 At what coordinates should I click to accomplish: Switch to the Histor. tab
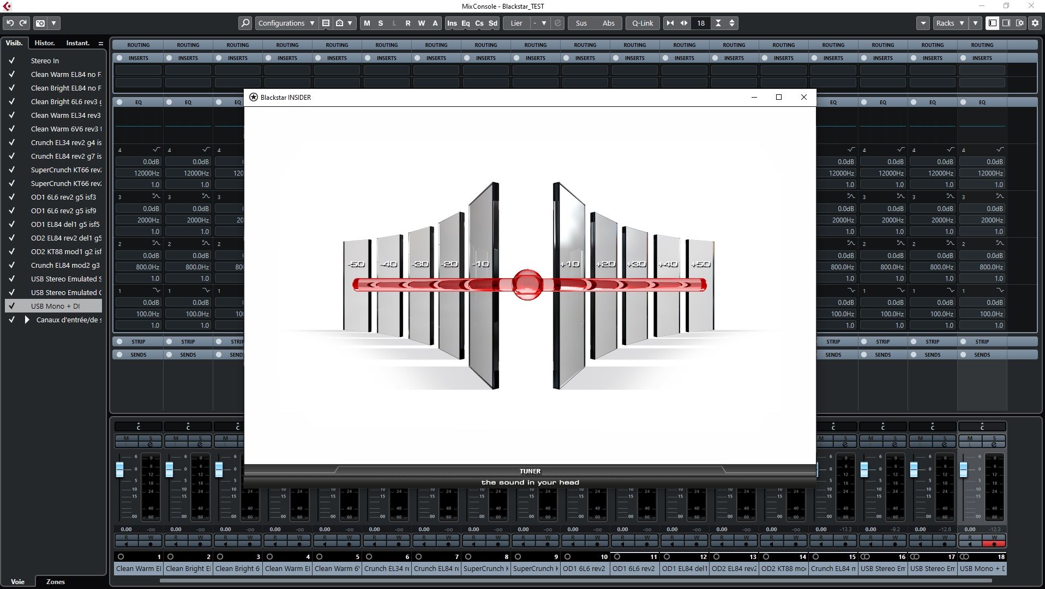pyautogui.click(x=45, y=43)
